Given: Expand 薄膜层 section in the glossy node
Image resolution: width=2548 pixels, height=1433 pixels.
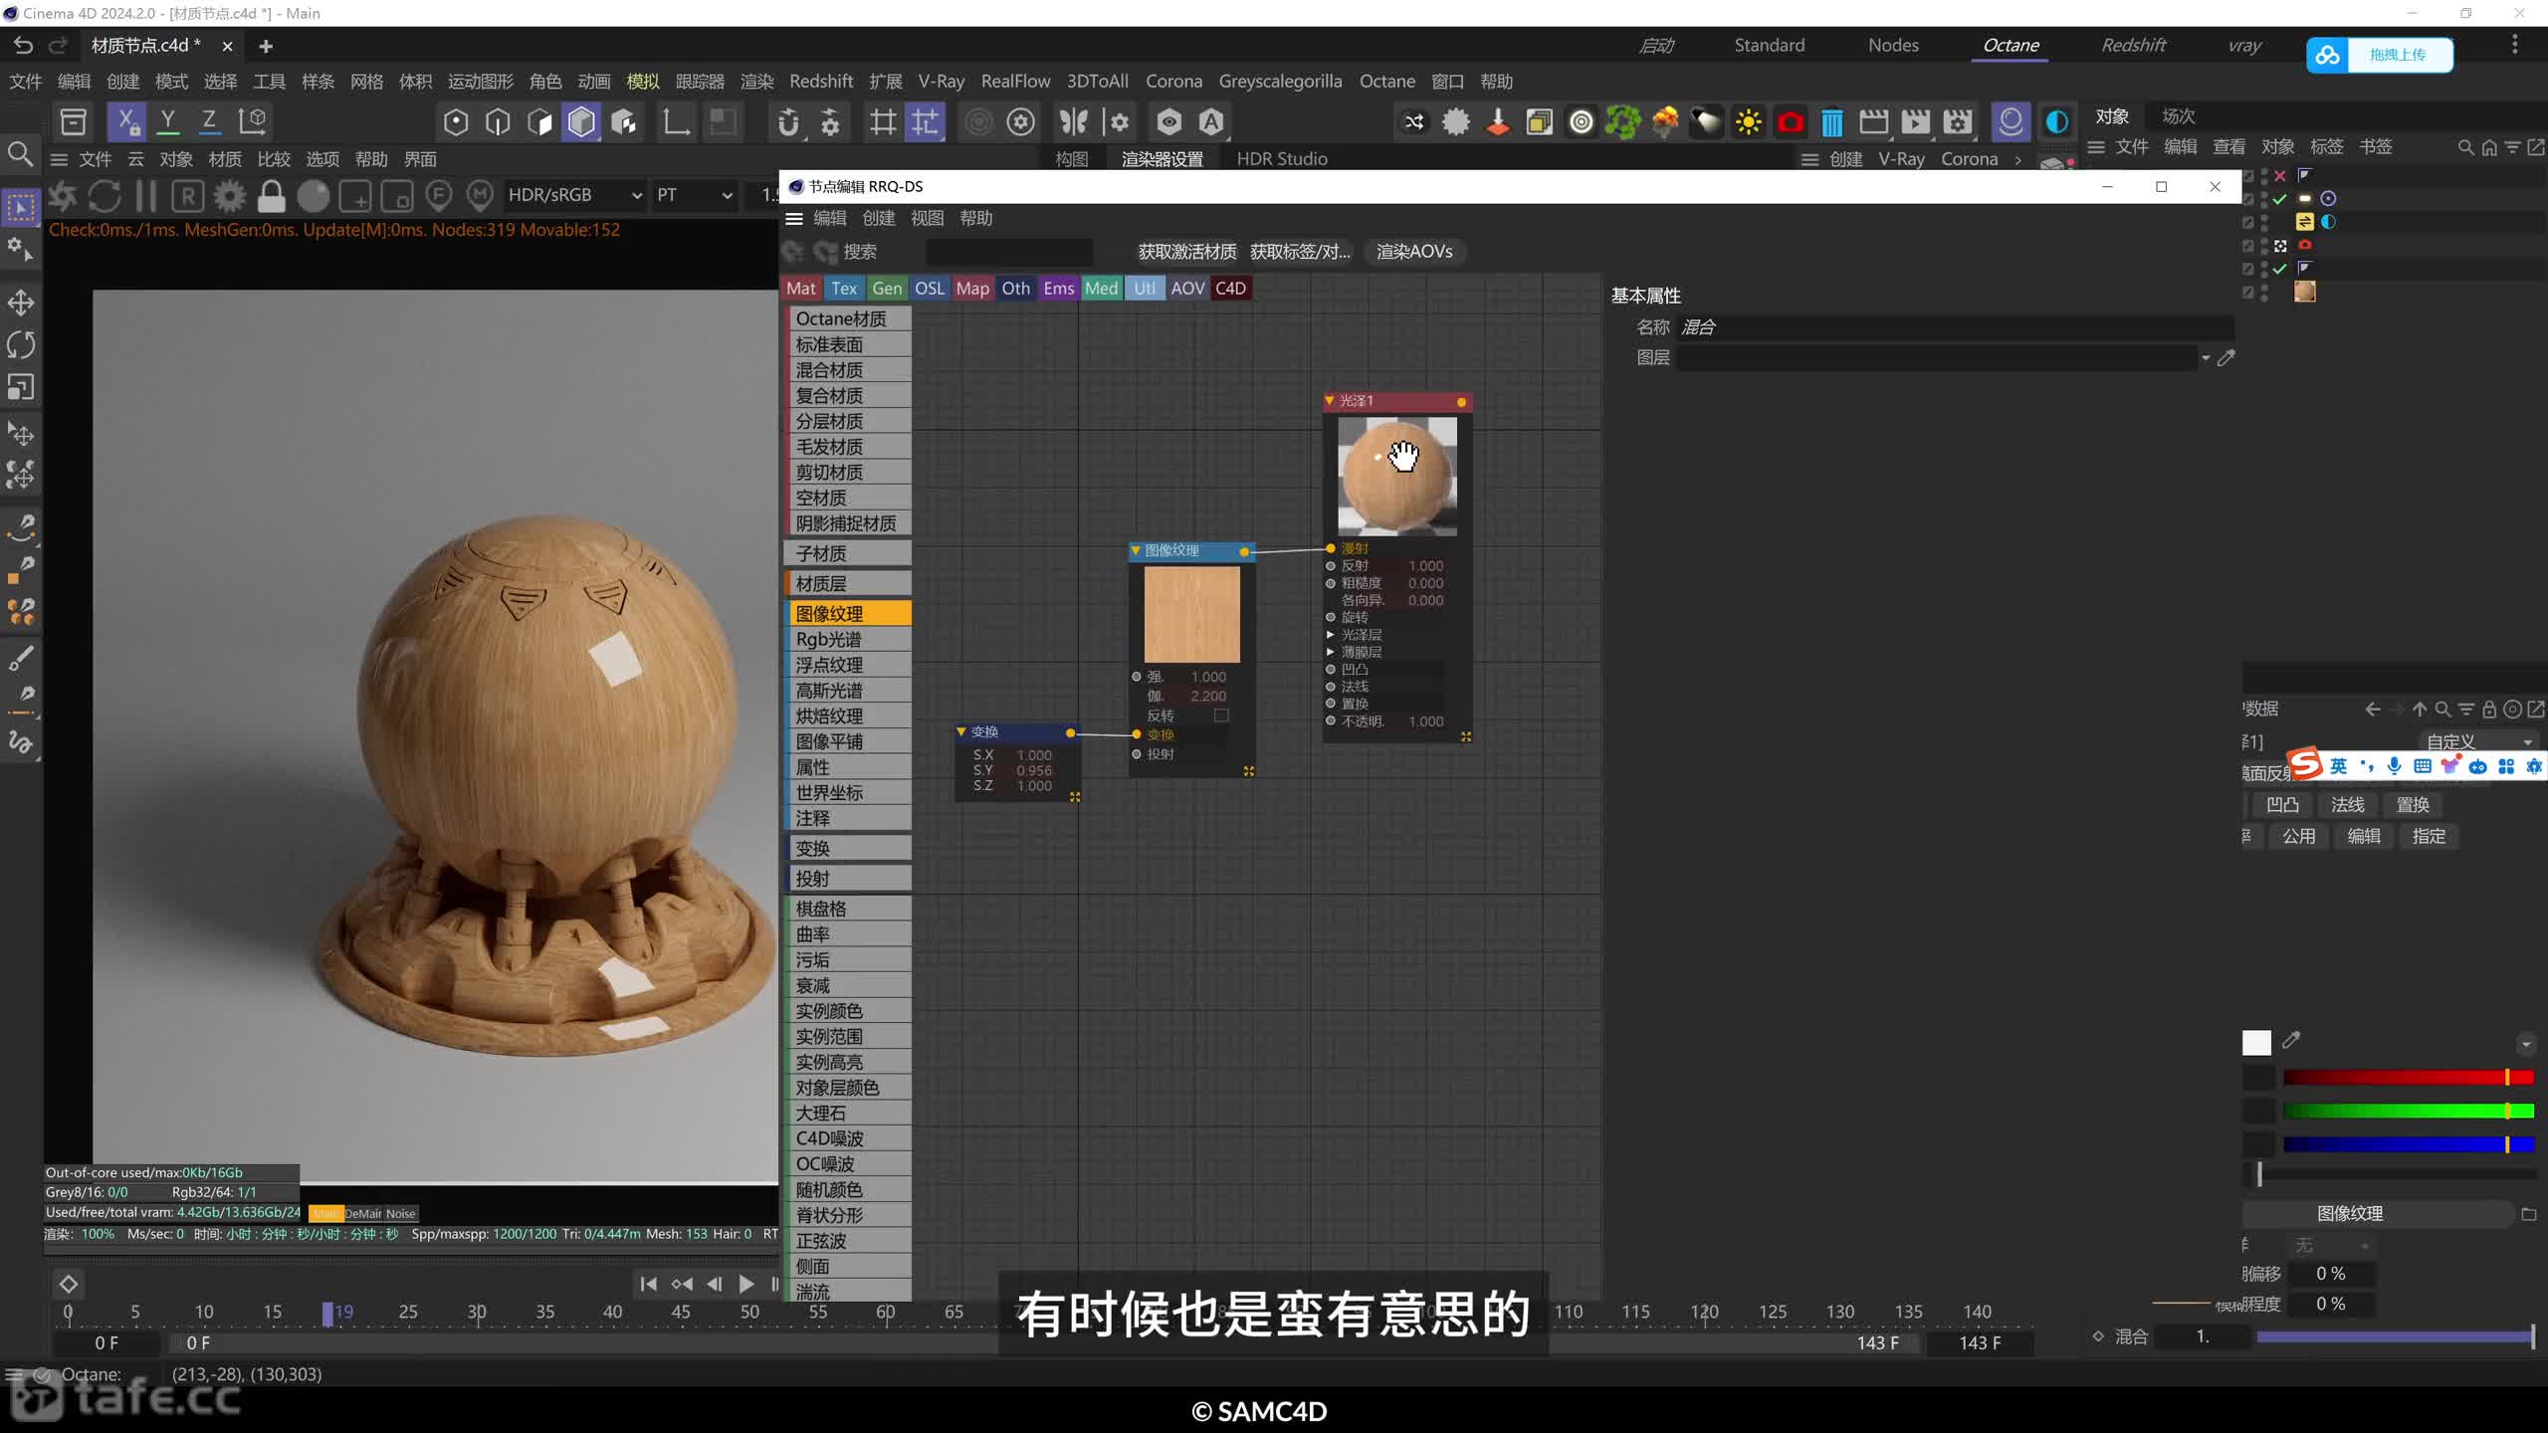Looking at the screenshot, I should coord(1331,652).
